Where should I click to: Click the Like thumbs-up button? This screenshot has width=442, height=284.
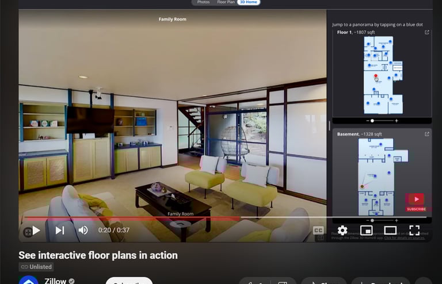(255, 281)
